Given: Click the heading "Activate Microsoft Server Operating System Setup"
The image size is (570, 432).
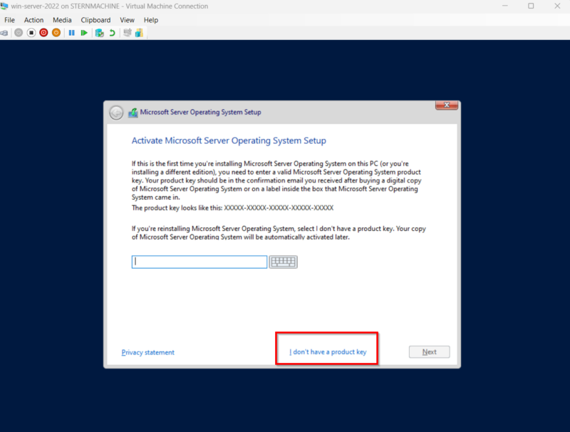Looking at the screenshot, I should (x=229, y=140).
